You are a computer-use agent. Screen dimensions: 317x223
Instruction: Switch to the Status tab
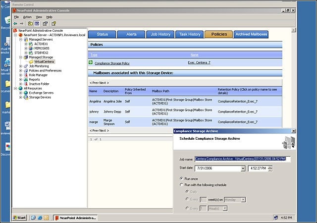(x=102, y=34)
